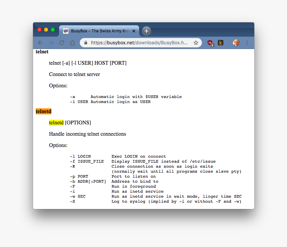Open the orange K extension icon
The height and width of the screenshot is (247, 287).
coord(221,43)
